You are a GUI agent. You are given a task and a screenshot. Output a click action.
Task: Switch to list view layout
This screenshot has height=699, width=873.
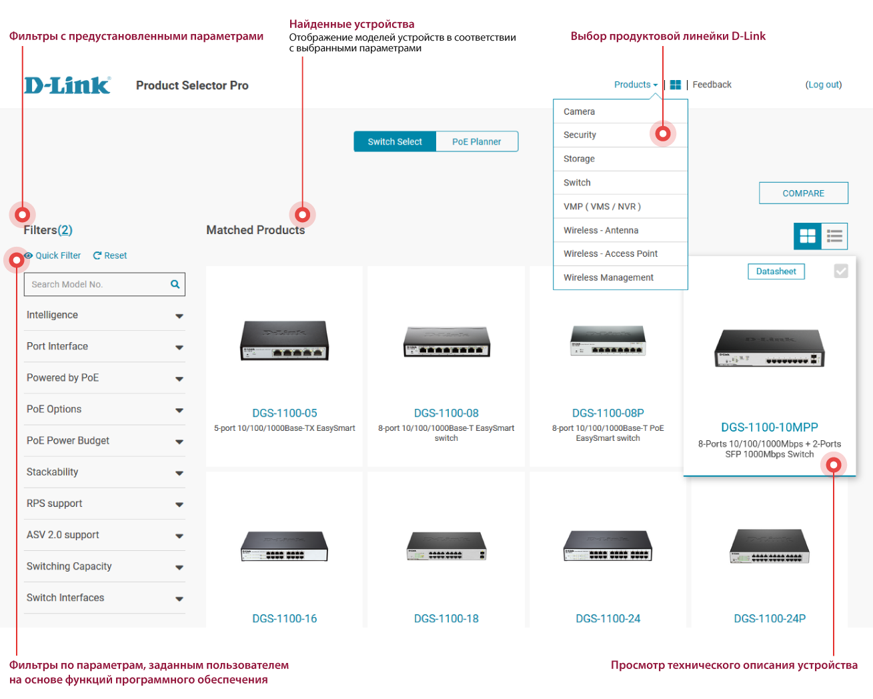834,236
